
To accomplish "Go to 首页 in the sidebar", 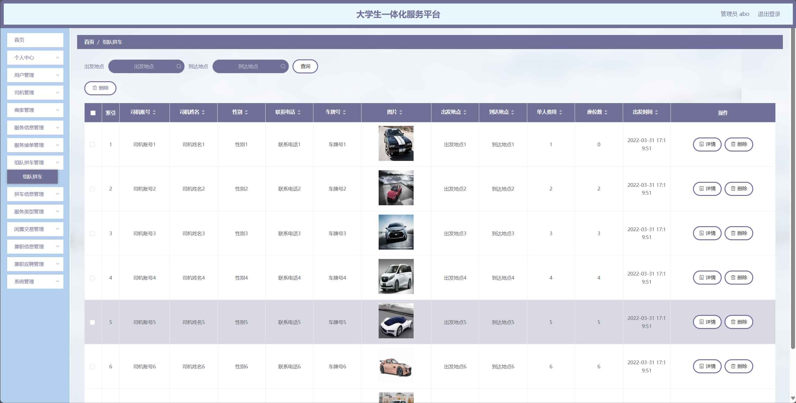I will [x=35, y=40].
